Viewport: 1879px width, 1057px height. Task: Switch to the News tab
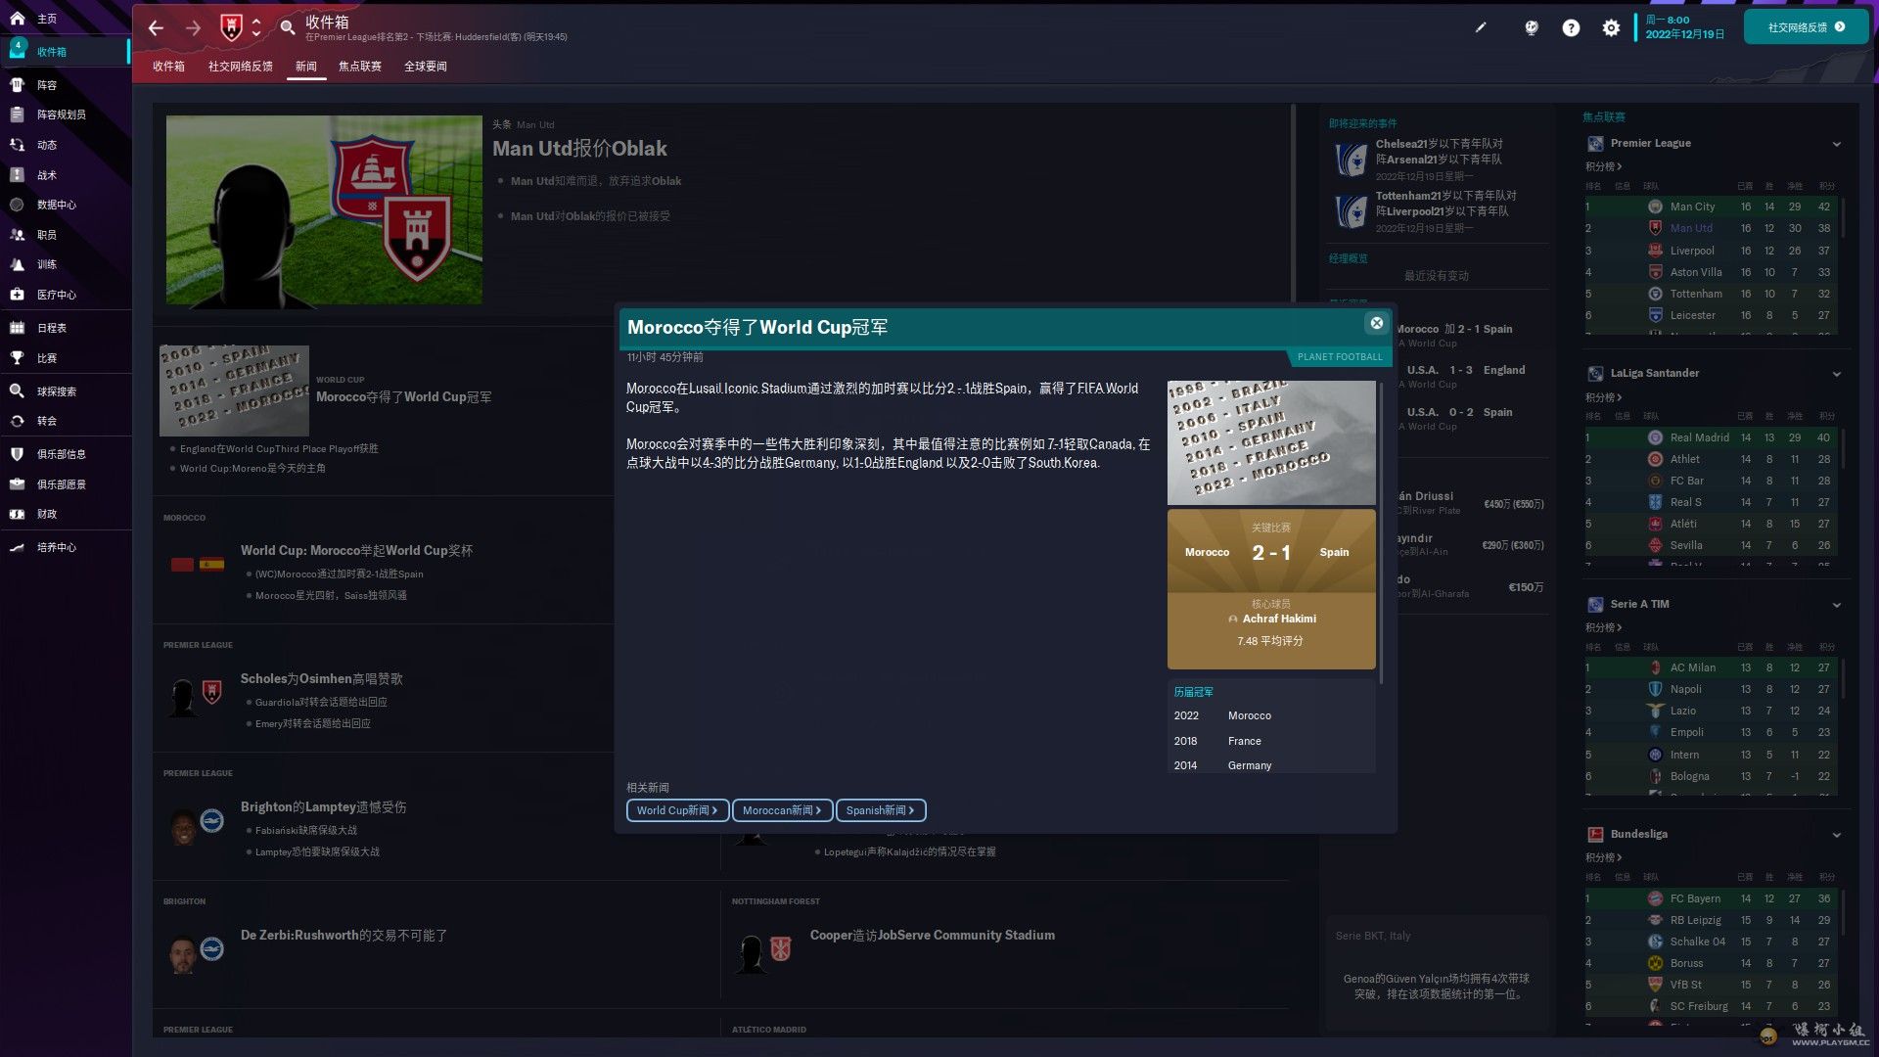[x=306, y=67]
